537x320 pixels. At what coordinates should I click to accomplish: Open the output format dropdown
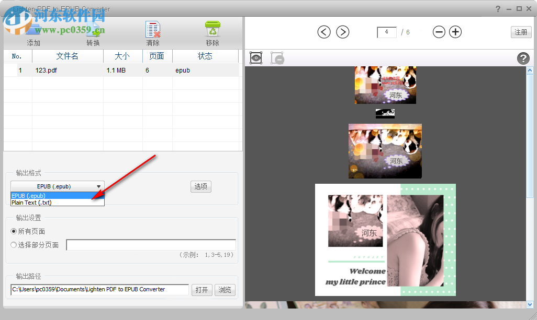(x=98, y=186)
